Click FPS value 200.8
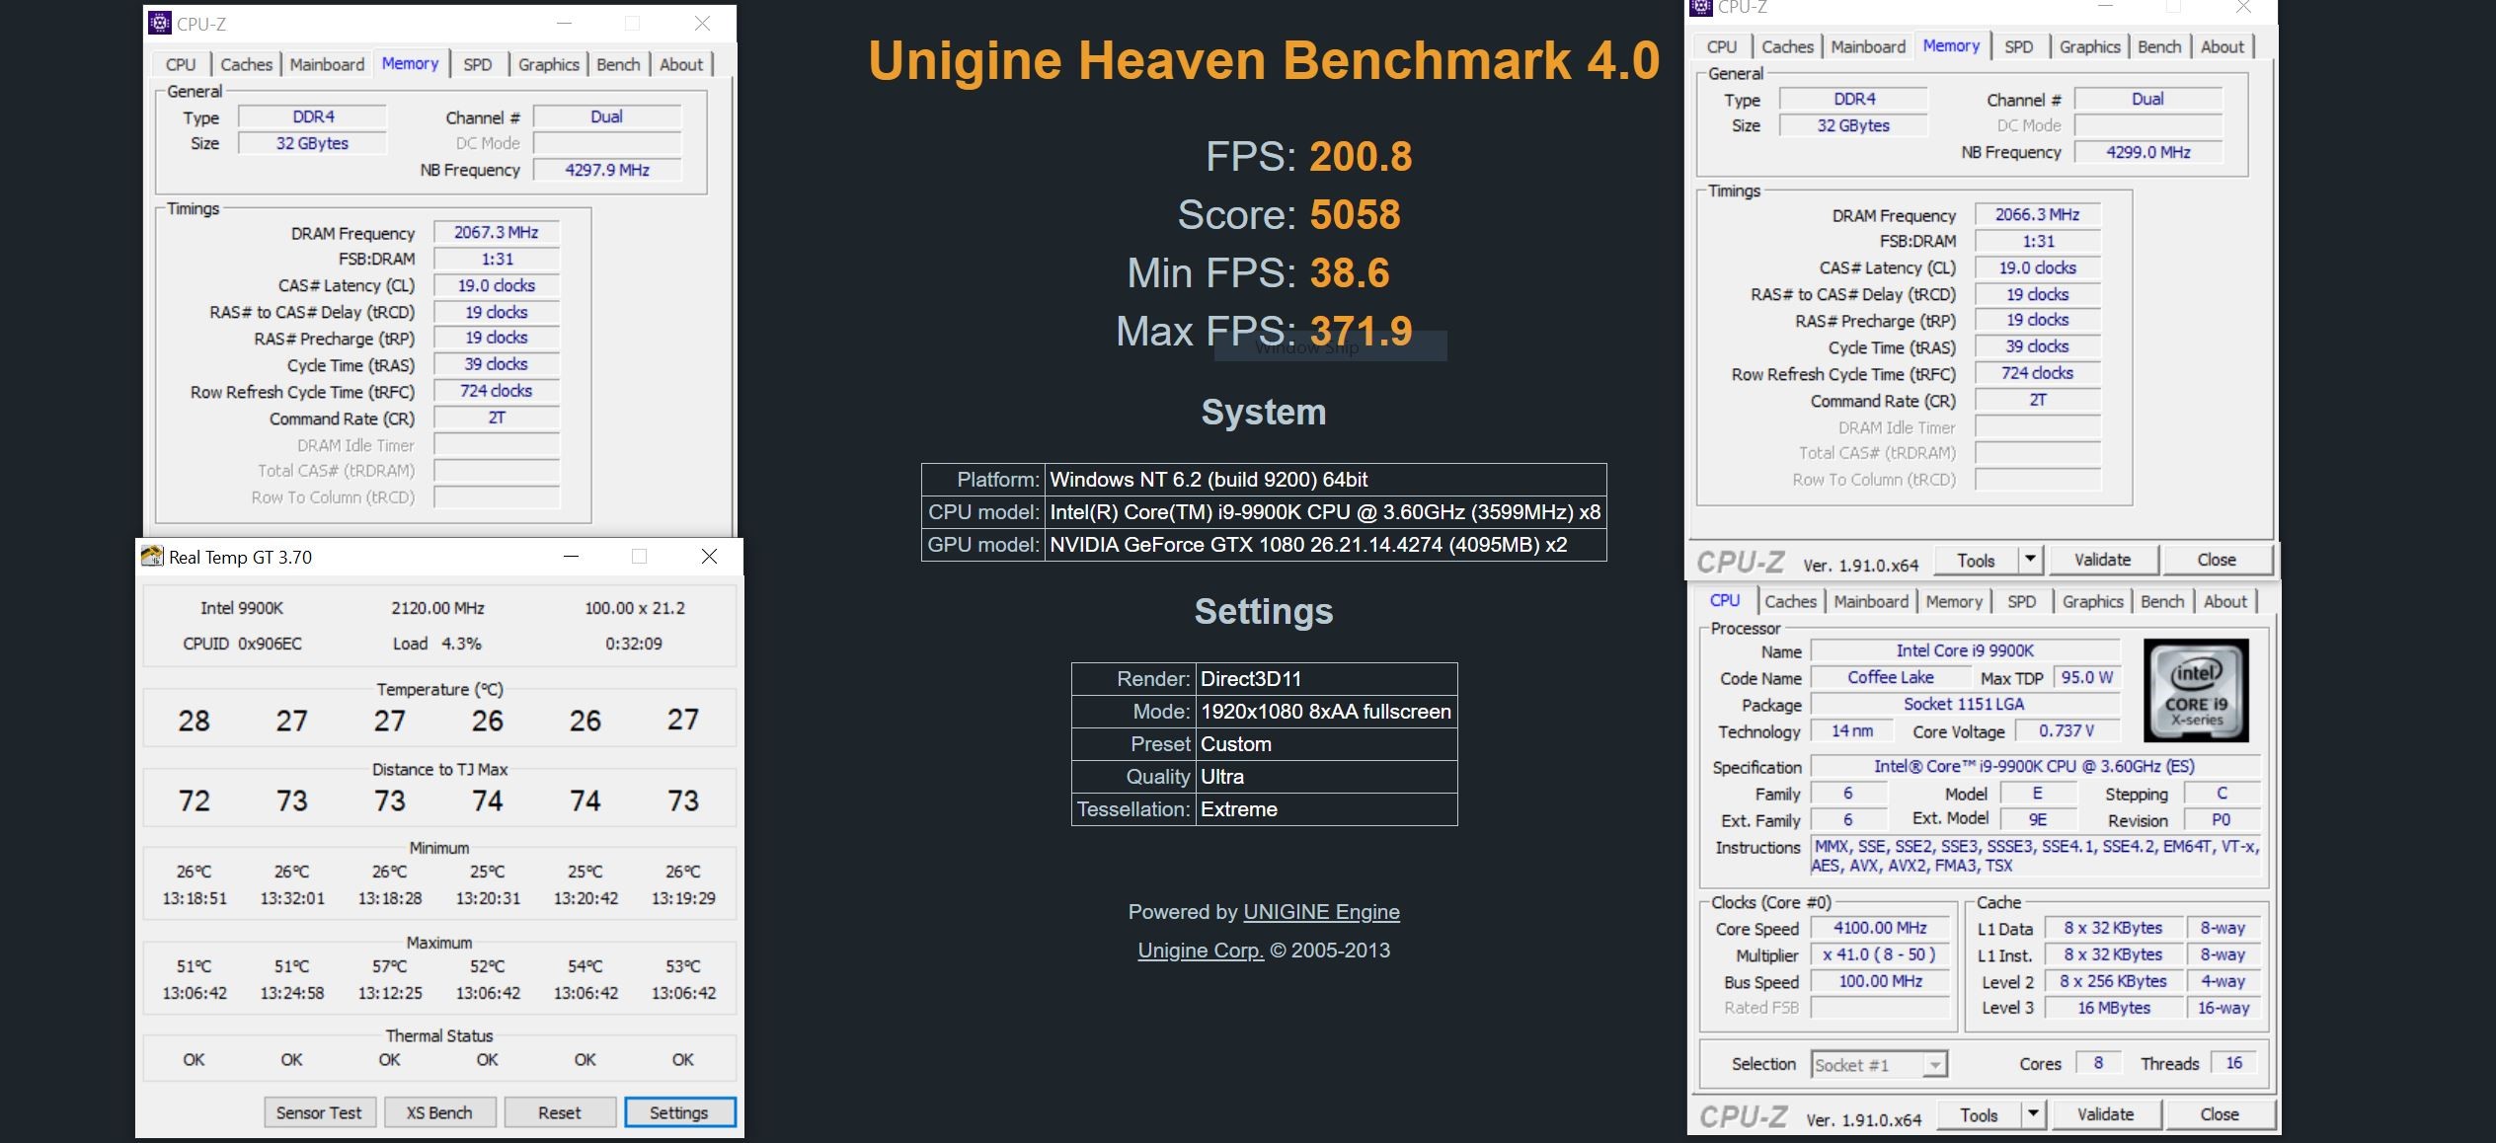 1361,156
